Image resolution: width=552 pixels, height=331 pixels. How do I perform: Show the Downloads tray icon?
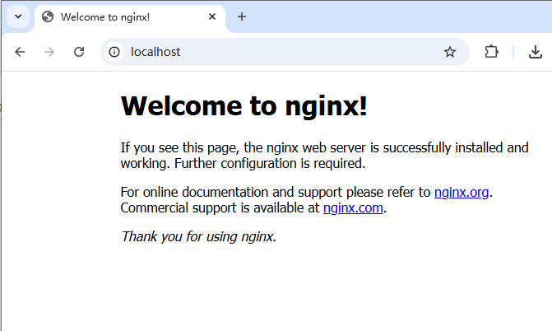535,52
